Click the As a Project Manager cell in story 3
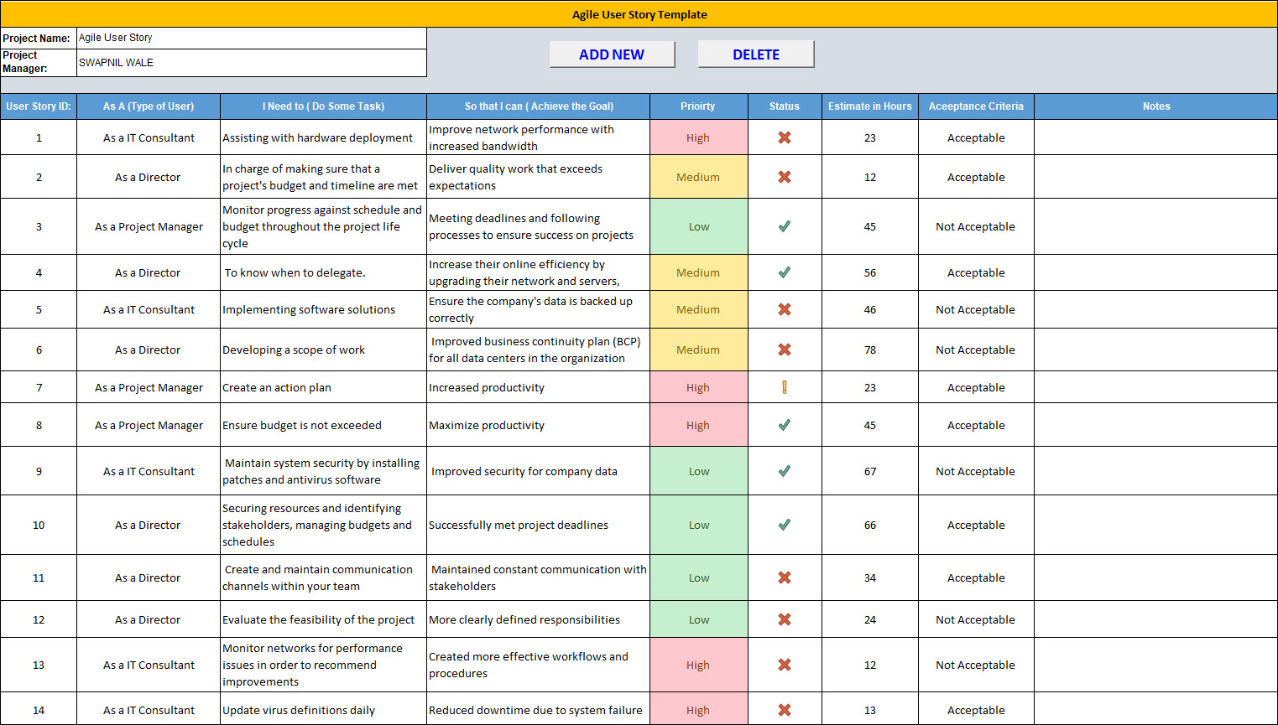The image size is (1278, 725). [148, 225]
